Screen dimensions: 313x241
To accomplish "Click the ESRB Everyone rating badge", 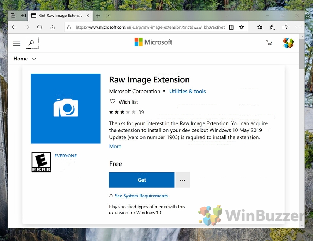I will click(41, 162).
